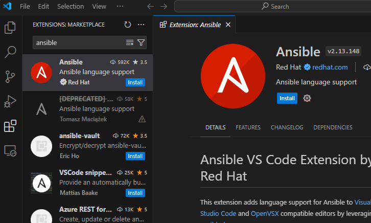Go back with the left arrow
The width and height of the screenshot is (371, 223).
point(150,6)
